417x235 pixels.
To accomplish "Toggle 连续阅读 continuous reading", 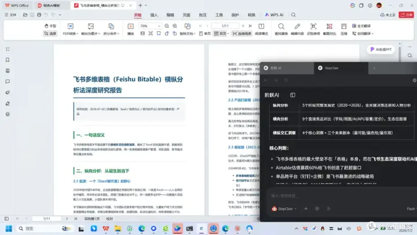I will click(x=242, y=34).
